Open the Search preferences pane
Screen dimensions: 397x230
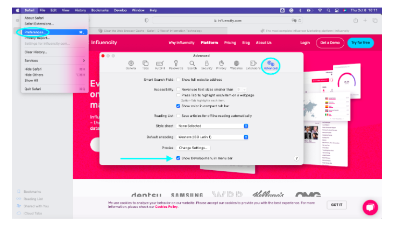click(192, 65)
